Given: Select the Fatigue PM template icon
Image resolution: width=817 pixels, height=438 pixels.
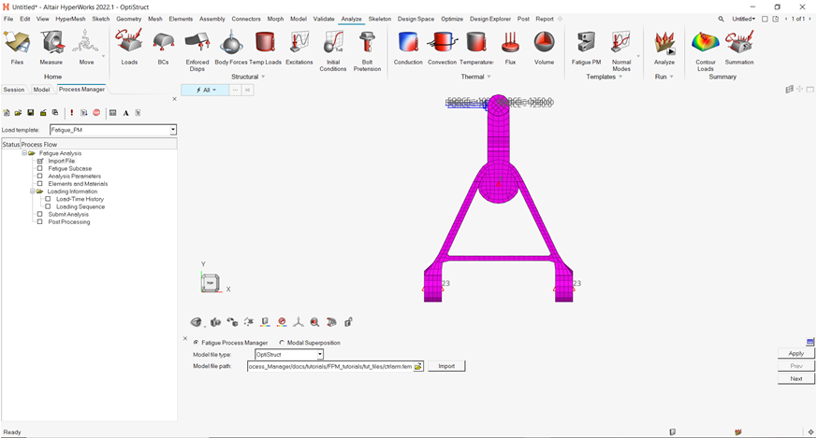Looking at the screenshot, I should click(586, 43).
